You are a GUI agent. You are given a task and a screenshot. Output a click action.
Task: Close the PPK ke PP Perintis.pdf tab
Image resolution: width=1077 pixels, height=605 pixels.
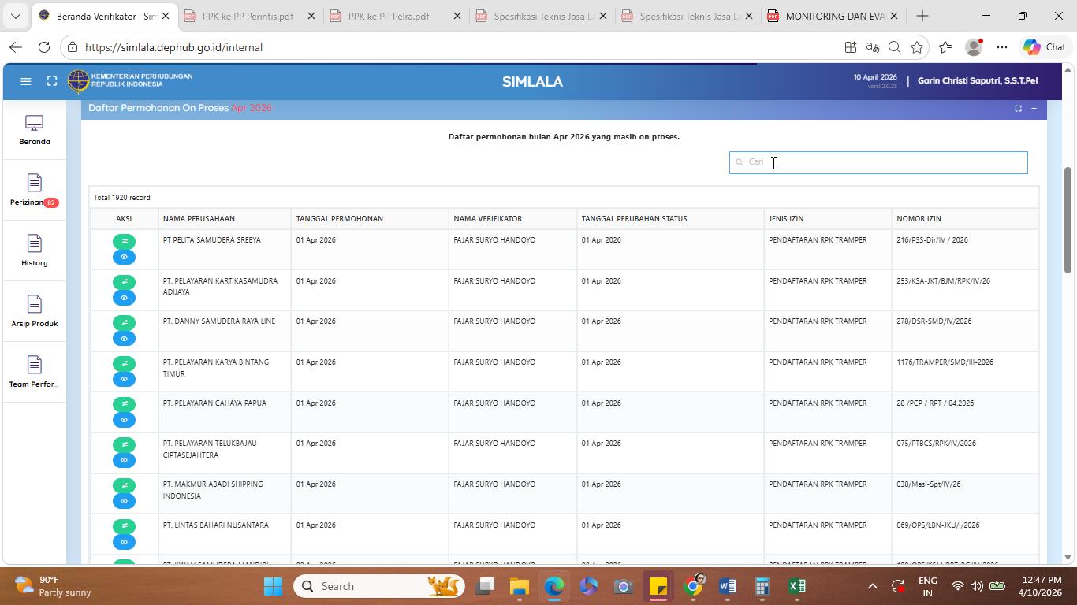tap(311, 16)
